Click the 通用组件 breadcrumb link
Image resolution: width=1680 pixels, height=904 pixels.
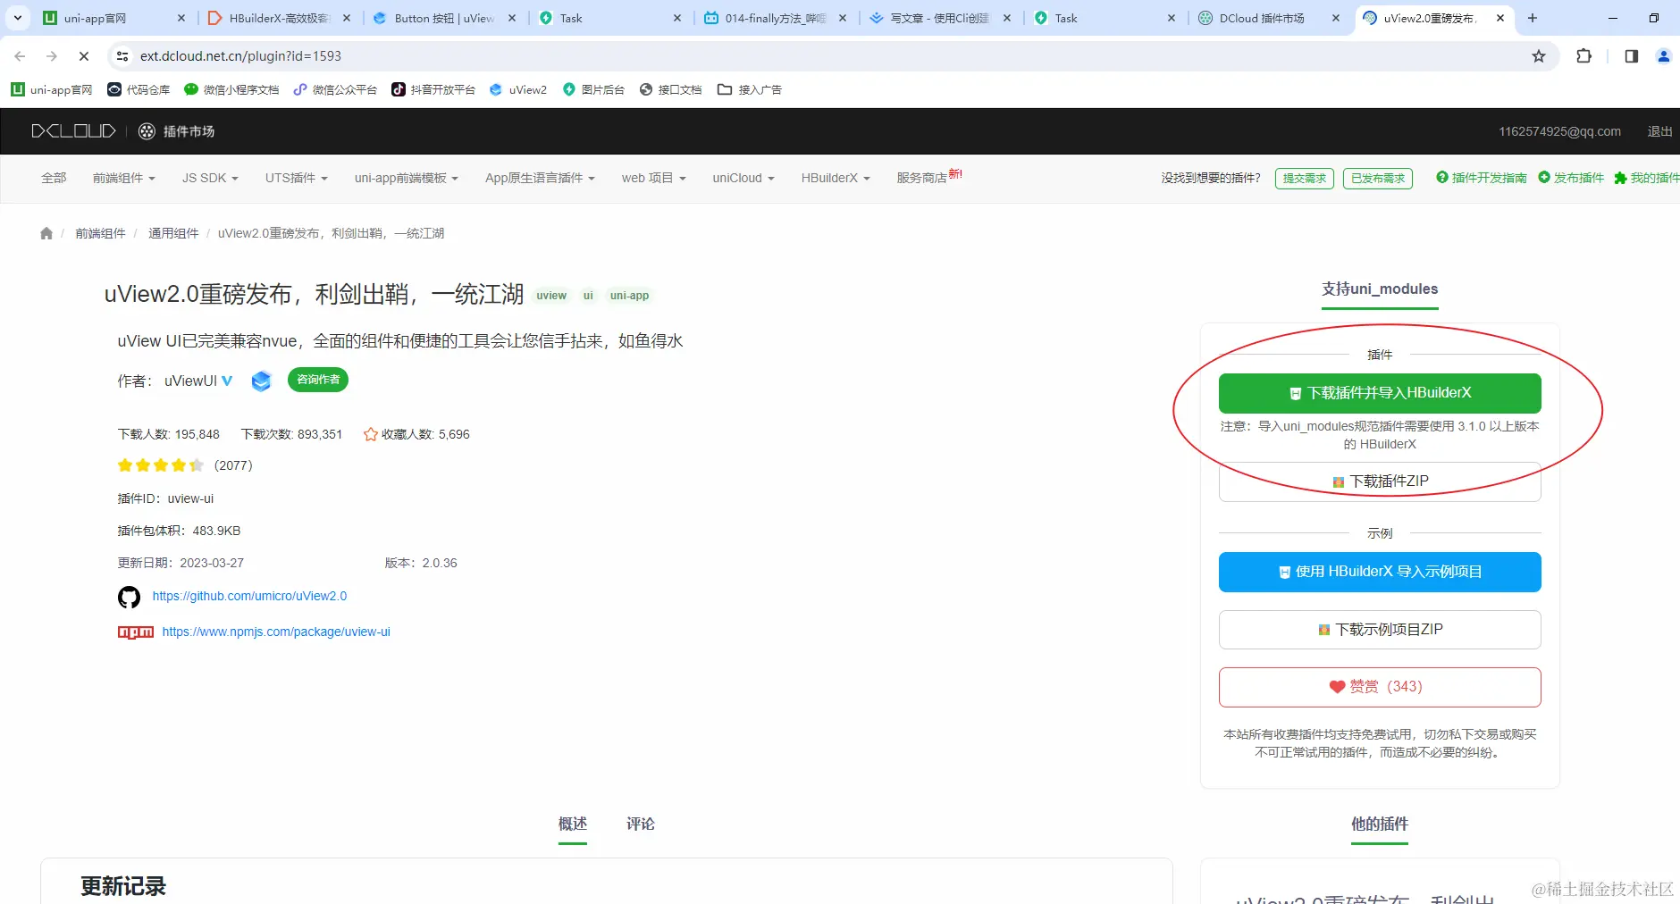click(173, 233)
